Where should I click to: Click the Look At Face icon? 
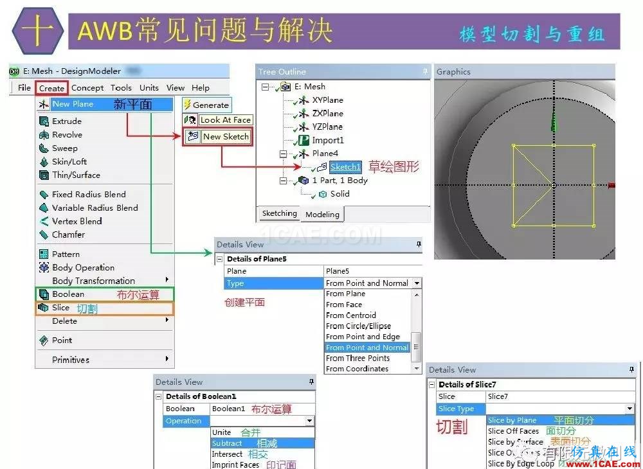click(190, 120)
